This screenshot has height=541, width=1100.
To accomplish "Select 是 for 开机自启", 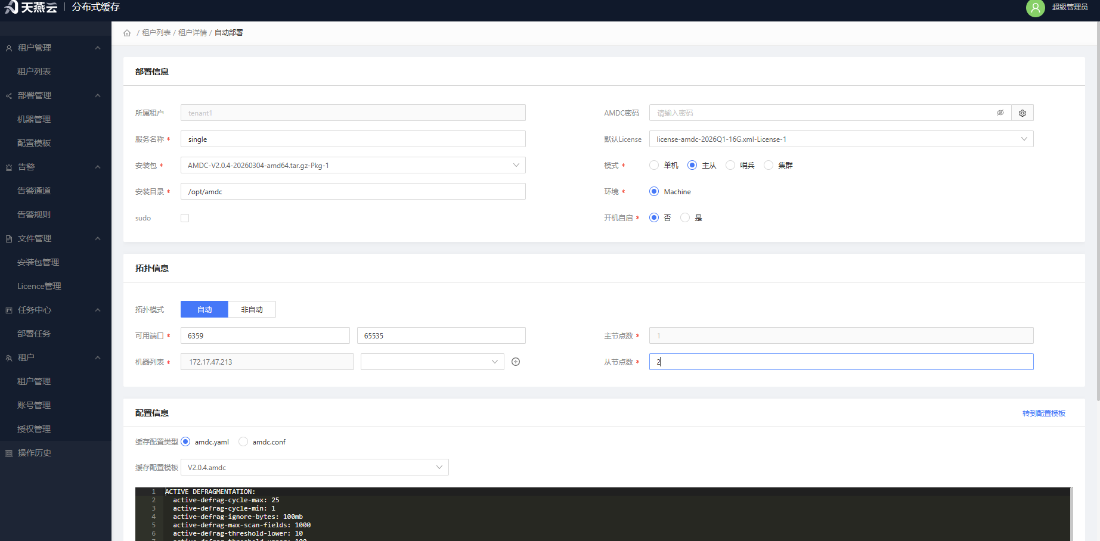I will coord(685,217).
